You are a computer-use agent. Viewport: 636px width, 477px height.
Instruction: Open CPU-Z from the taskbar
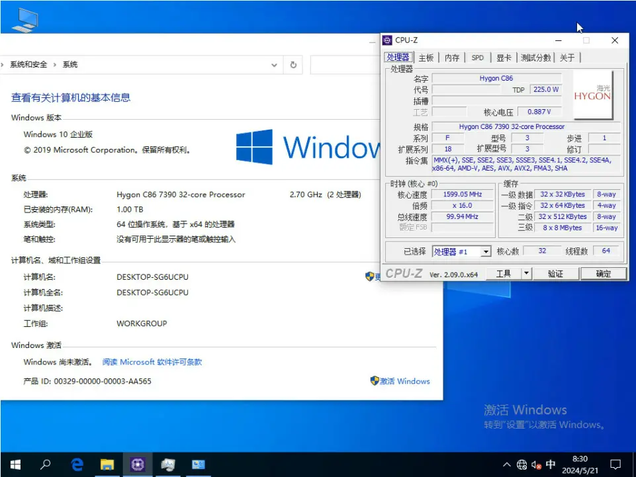coord(138,464)
